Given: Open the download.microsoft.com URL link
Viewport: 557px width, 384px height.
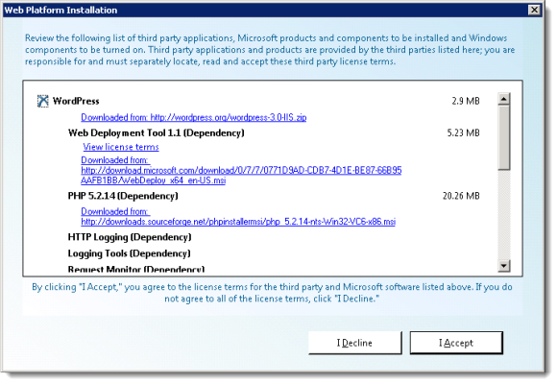Looking at the screenshot, I should click(x=241, y=170).
